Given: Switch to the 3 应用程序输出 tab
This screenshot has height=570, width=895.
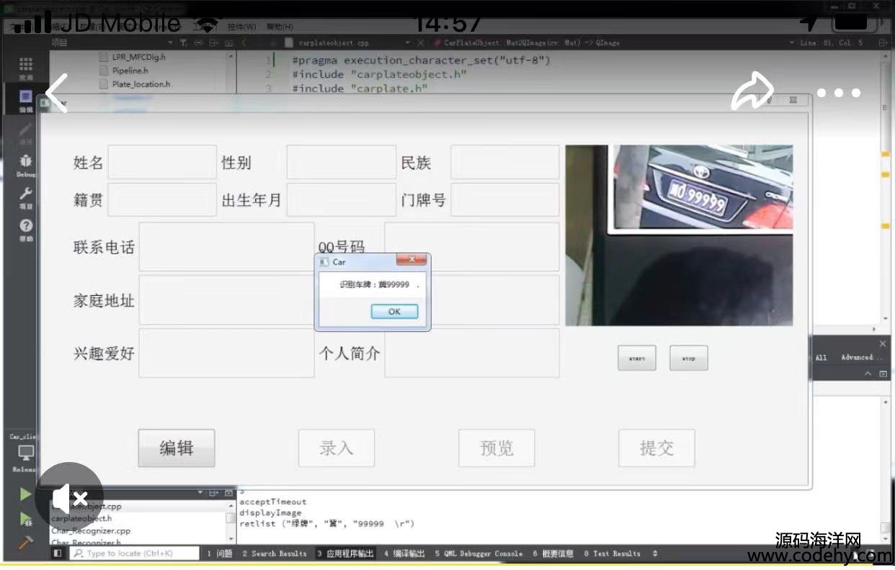Looking at the screenshot, I should [345, 553].
